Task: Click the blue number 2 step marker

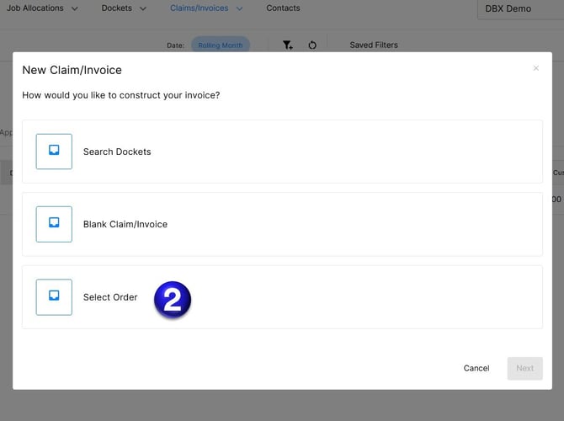Action: pos(173,300)
